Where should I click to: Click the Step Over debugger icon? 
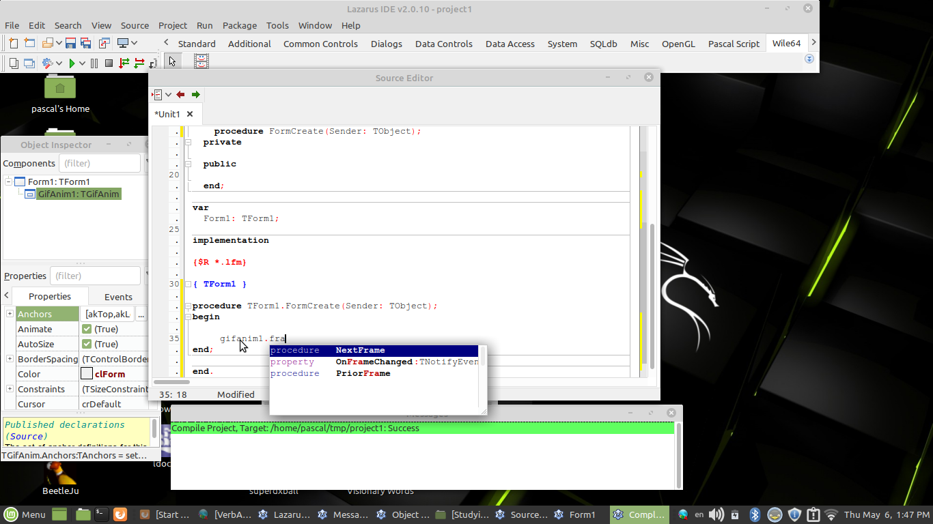pyautogui.click(x=139, y=63)
